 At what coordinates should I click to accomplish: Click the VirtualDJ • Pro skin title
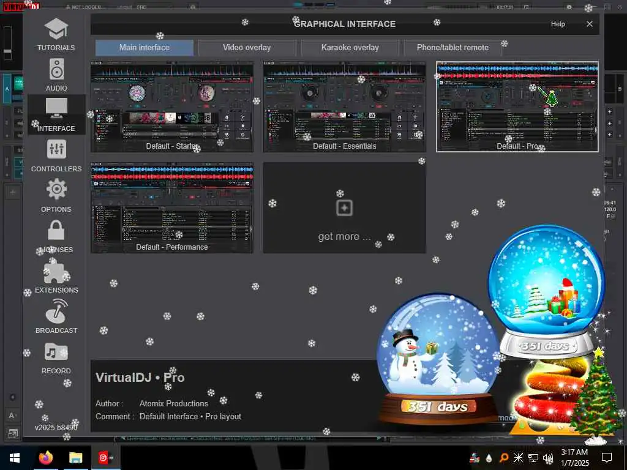point(140,377)
